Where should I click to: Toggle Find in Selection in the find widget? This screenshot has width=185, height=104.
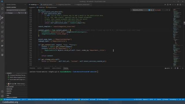(167, 10)
